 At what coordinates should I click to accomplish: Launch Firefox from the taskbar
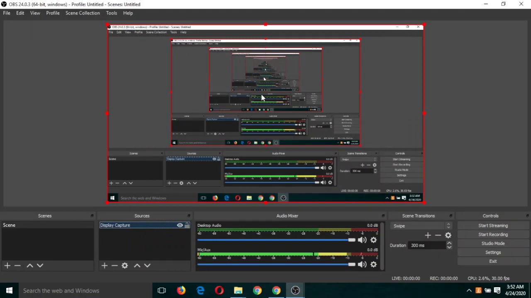pyautogui.click(x=181, y=291)
